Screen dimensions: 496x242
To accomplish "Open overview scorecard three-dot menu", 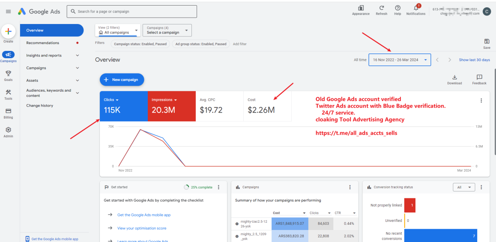I will pyautogui.click(x=481, y=101).
